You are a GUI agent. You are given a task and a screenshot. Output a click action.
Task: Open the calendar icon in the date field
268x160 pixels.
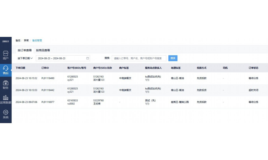[87, 58]
